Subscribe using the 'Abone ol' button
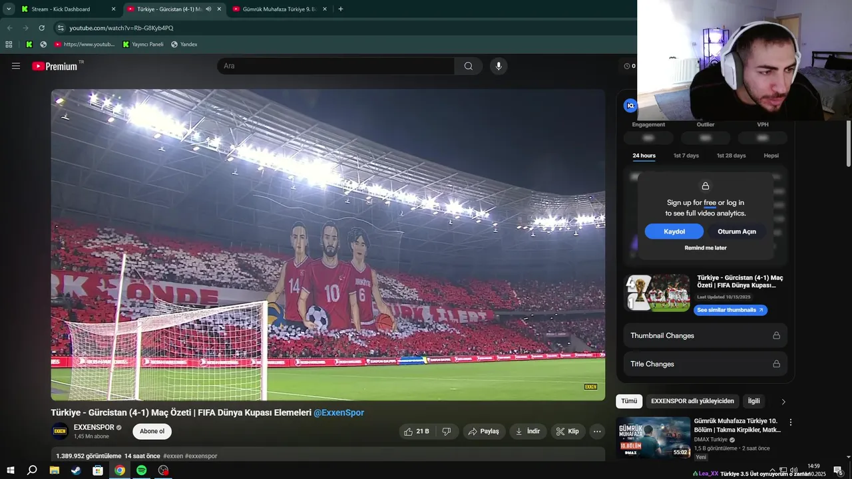The height and width of the screenshot is (479, 852). pyautogui.click(x=152, y=431)
